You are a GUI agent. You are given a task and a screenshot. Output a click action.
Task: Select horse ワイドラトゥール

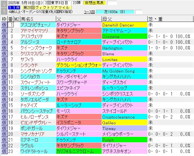coord(38,151)
